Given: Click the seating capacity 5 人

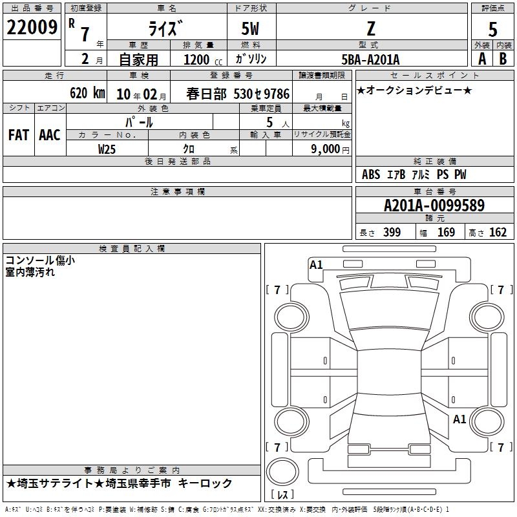Looking at the screenshot, I should tap(278, 123).
